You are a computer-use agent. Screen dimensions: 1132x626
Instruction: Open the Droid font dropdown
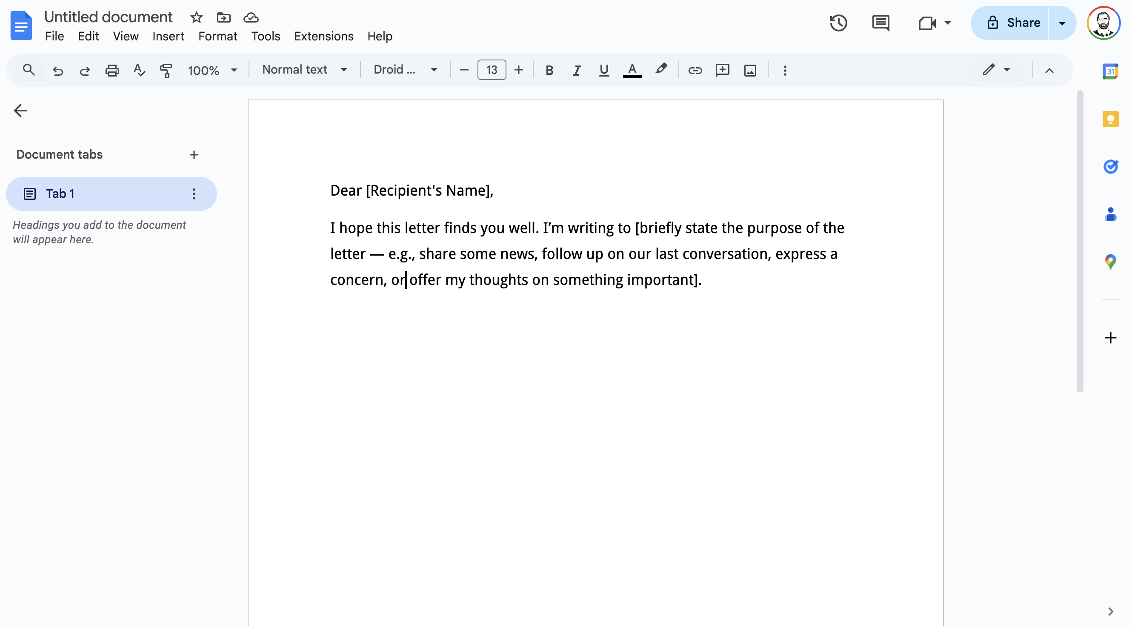coord(405,70)
